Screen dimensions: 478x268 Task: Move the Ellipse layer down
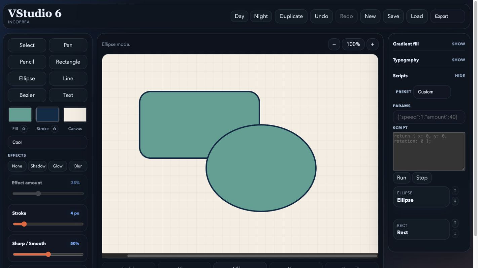click(455, 201)
